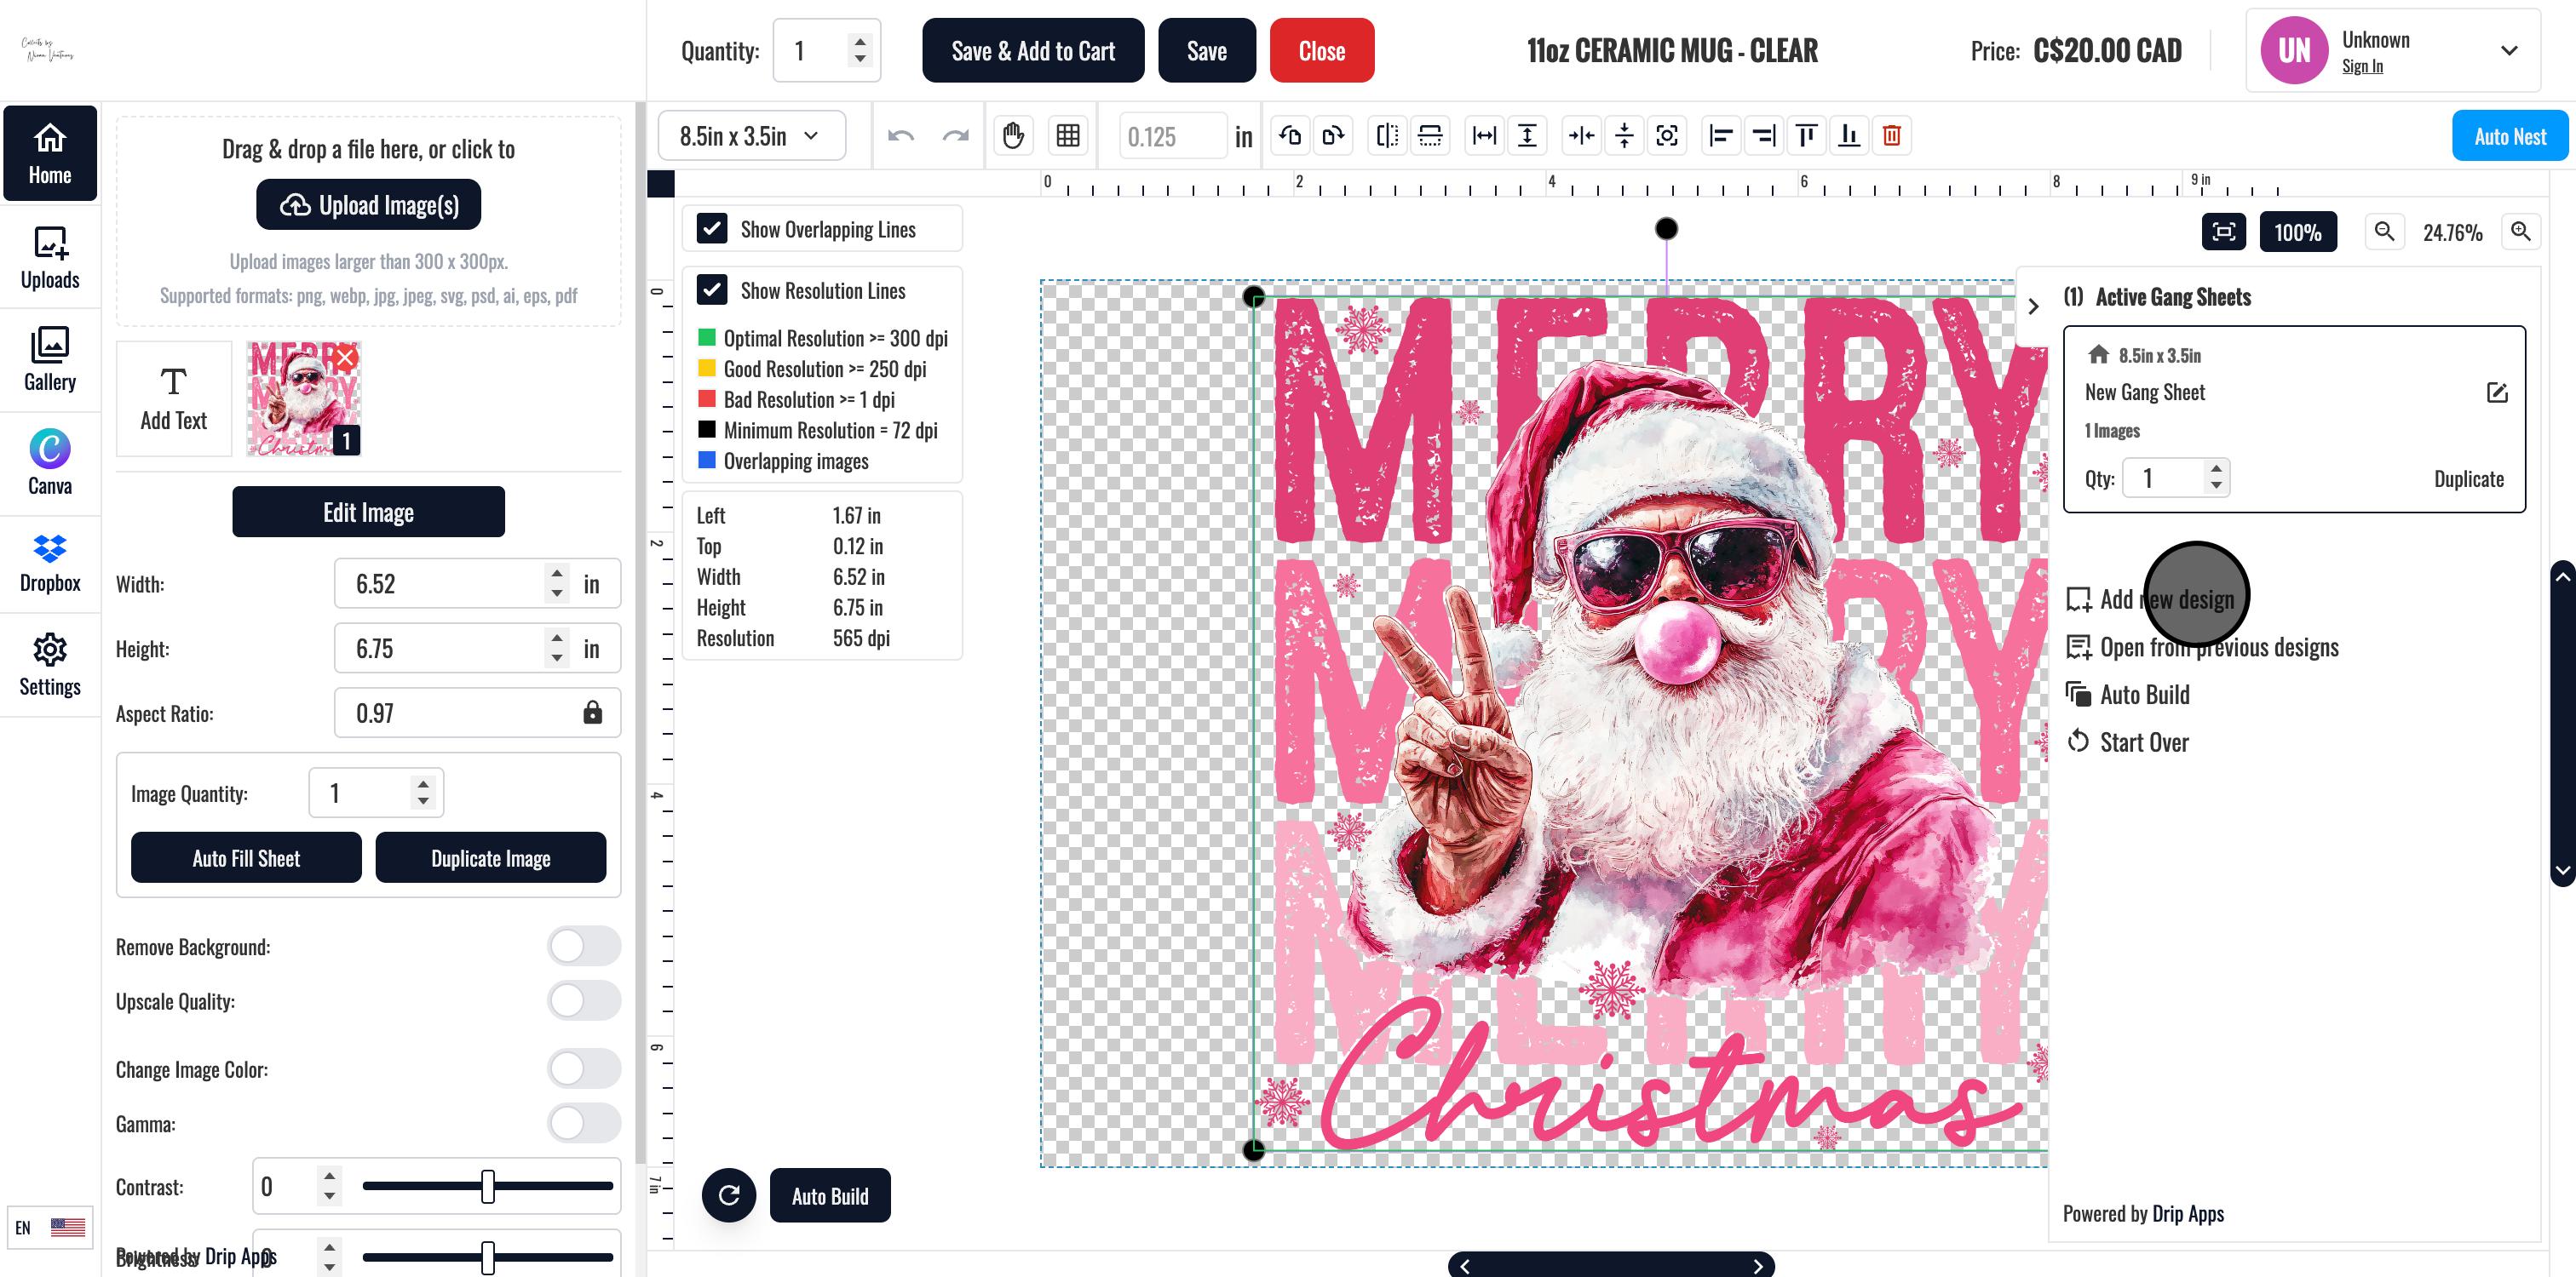
Task: Uncheck Show Overlapping Lines checkbox
Action: coord(712,229)
